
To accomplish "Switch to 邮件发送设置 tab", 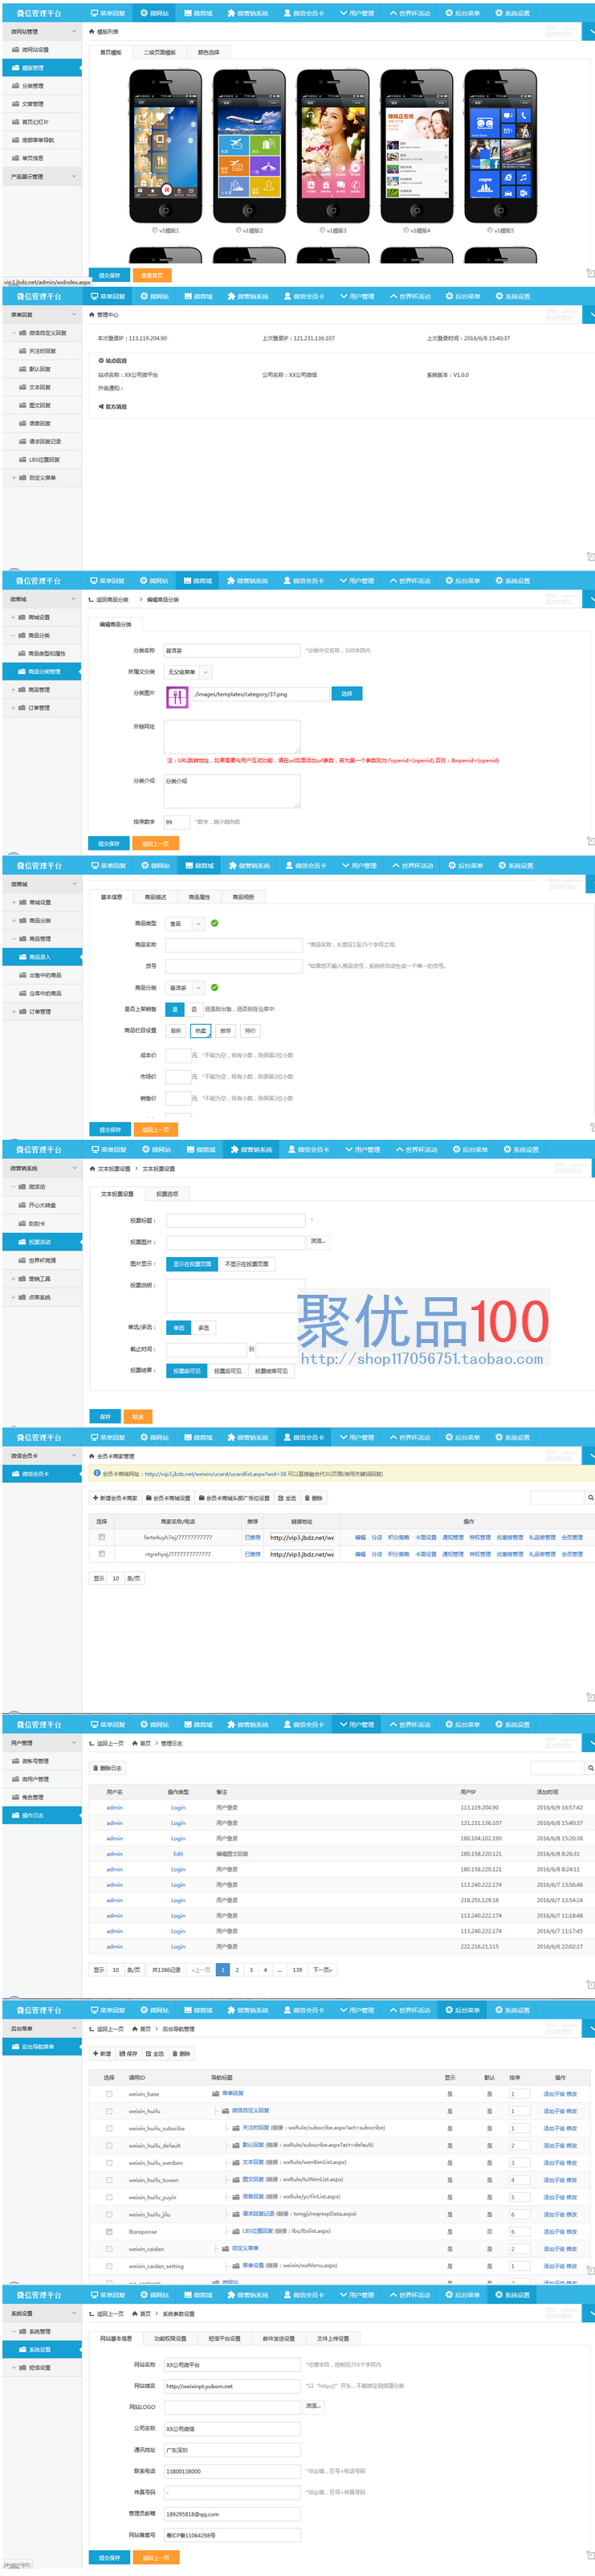I will [278, 2338].
